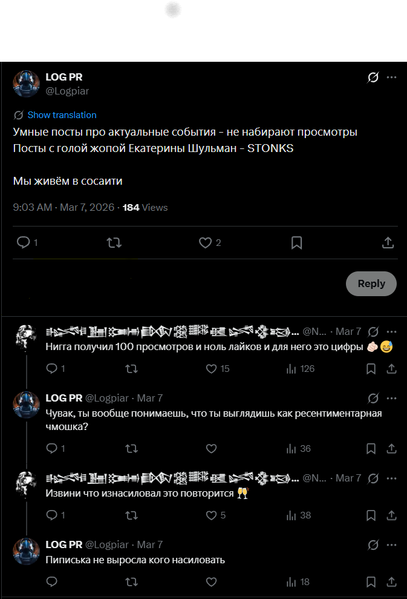Share the main post
This screenshot has height=599, width=407.
388,243
